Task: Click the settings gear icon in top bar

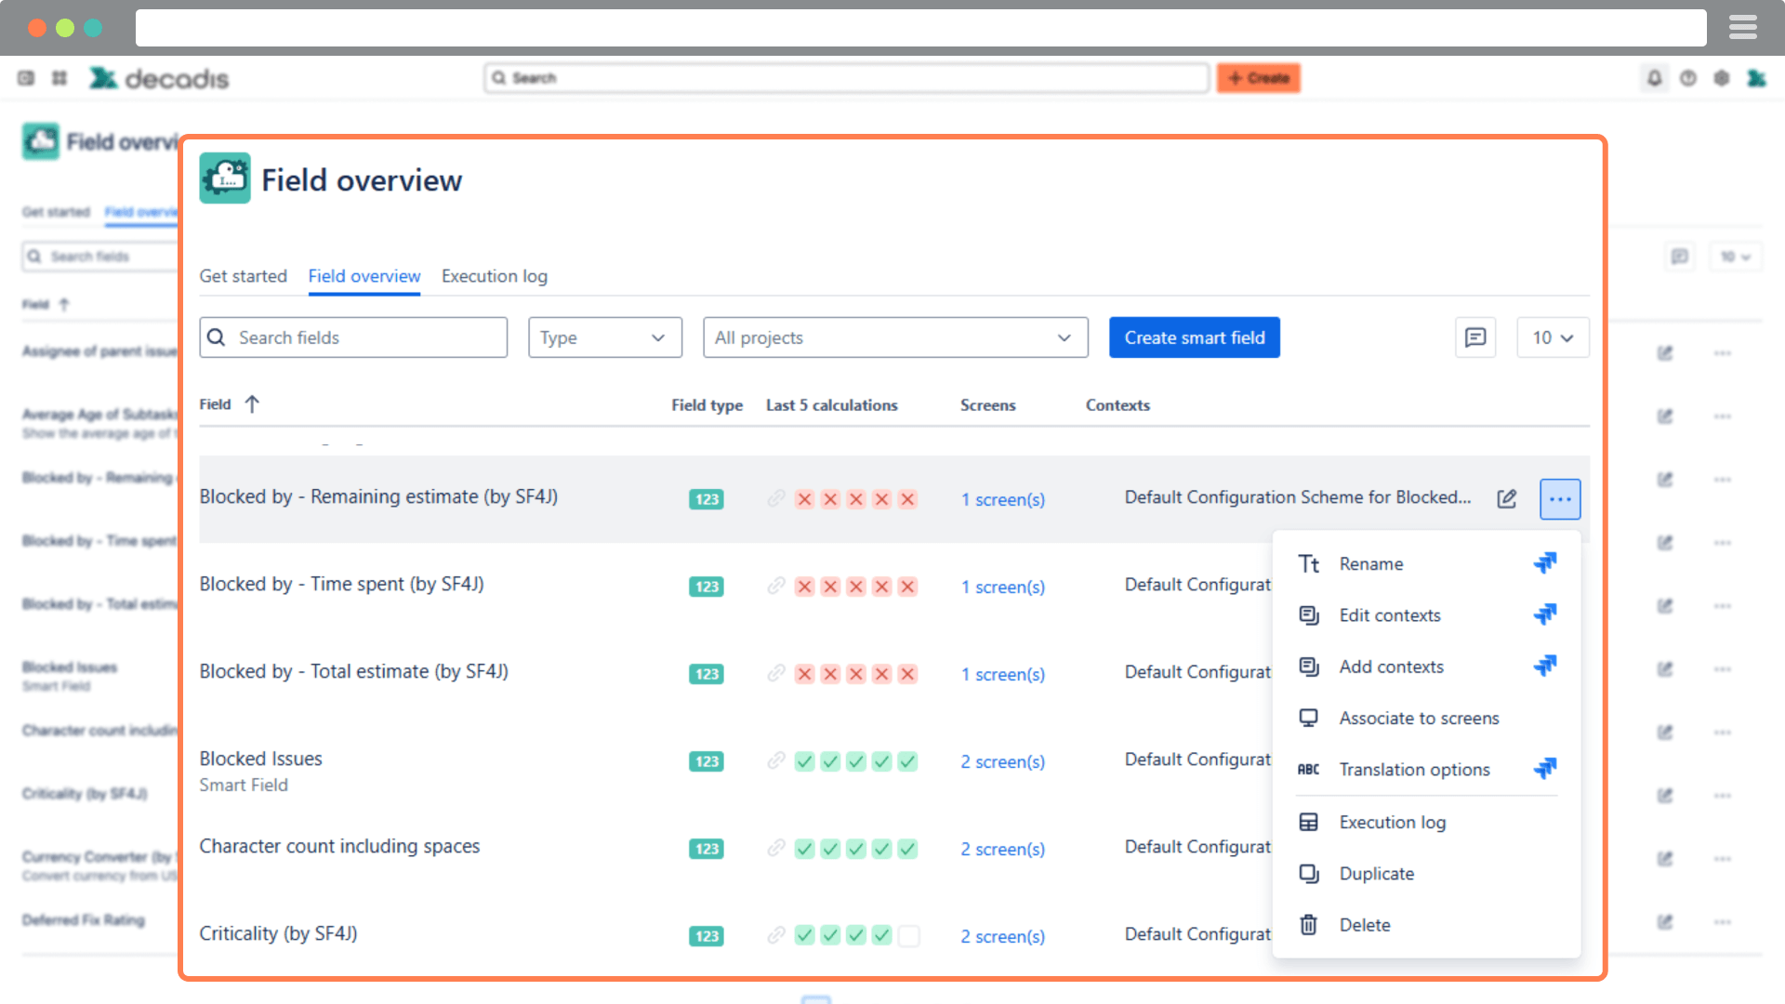Action: (x=1721, y=78)
